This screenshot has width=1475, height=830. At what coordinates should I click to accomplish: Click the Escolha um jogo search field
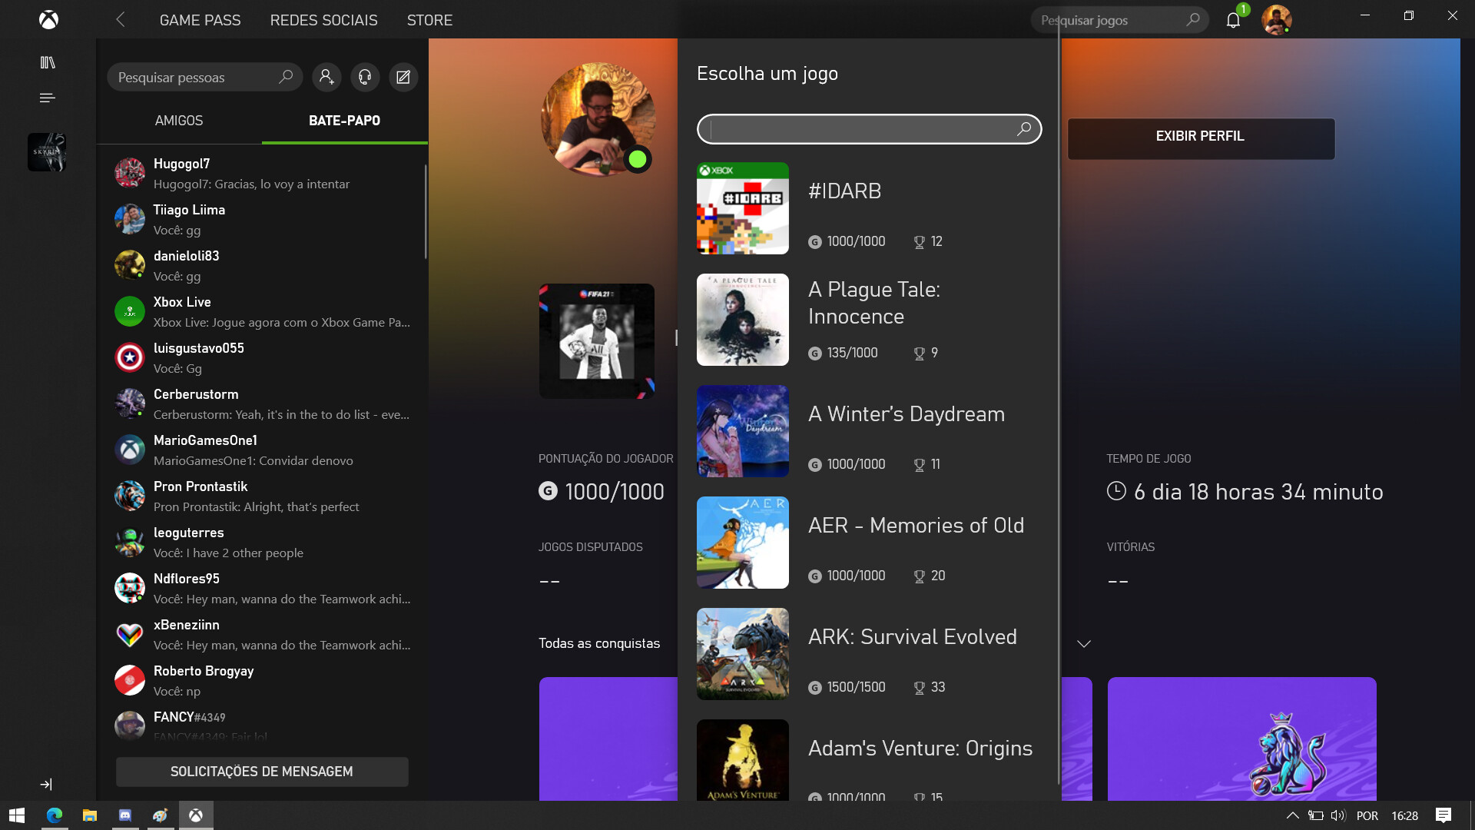(x=860, y=129)
